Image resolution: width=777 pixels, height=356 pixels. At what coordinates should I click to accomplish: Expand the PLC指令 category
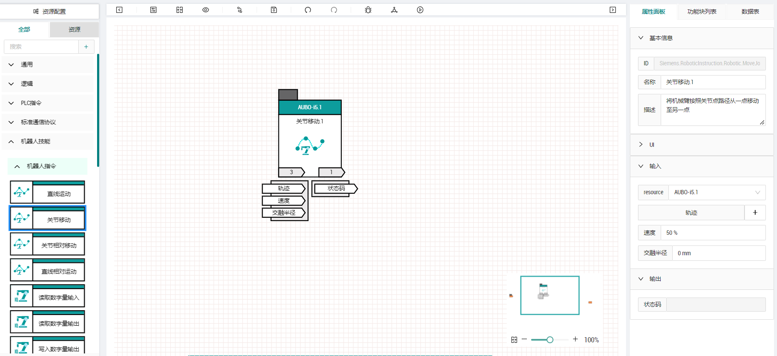click(x=47, y=103)
